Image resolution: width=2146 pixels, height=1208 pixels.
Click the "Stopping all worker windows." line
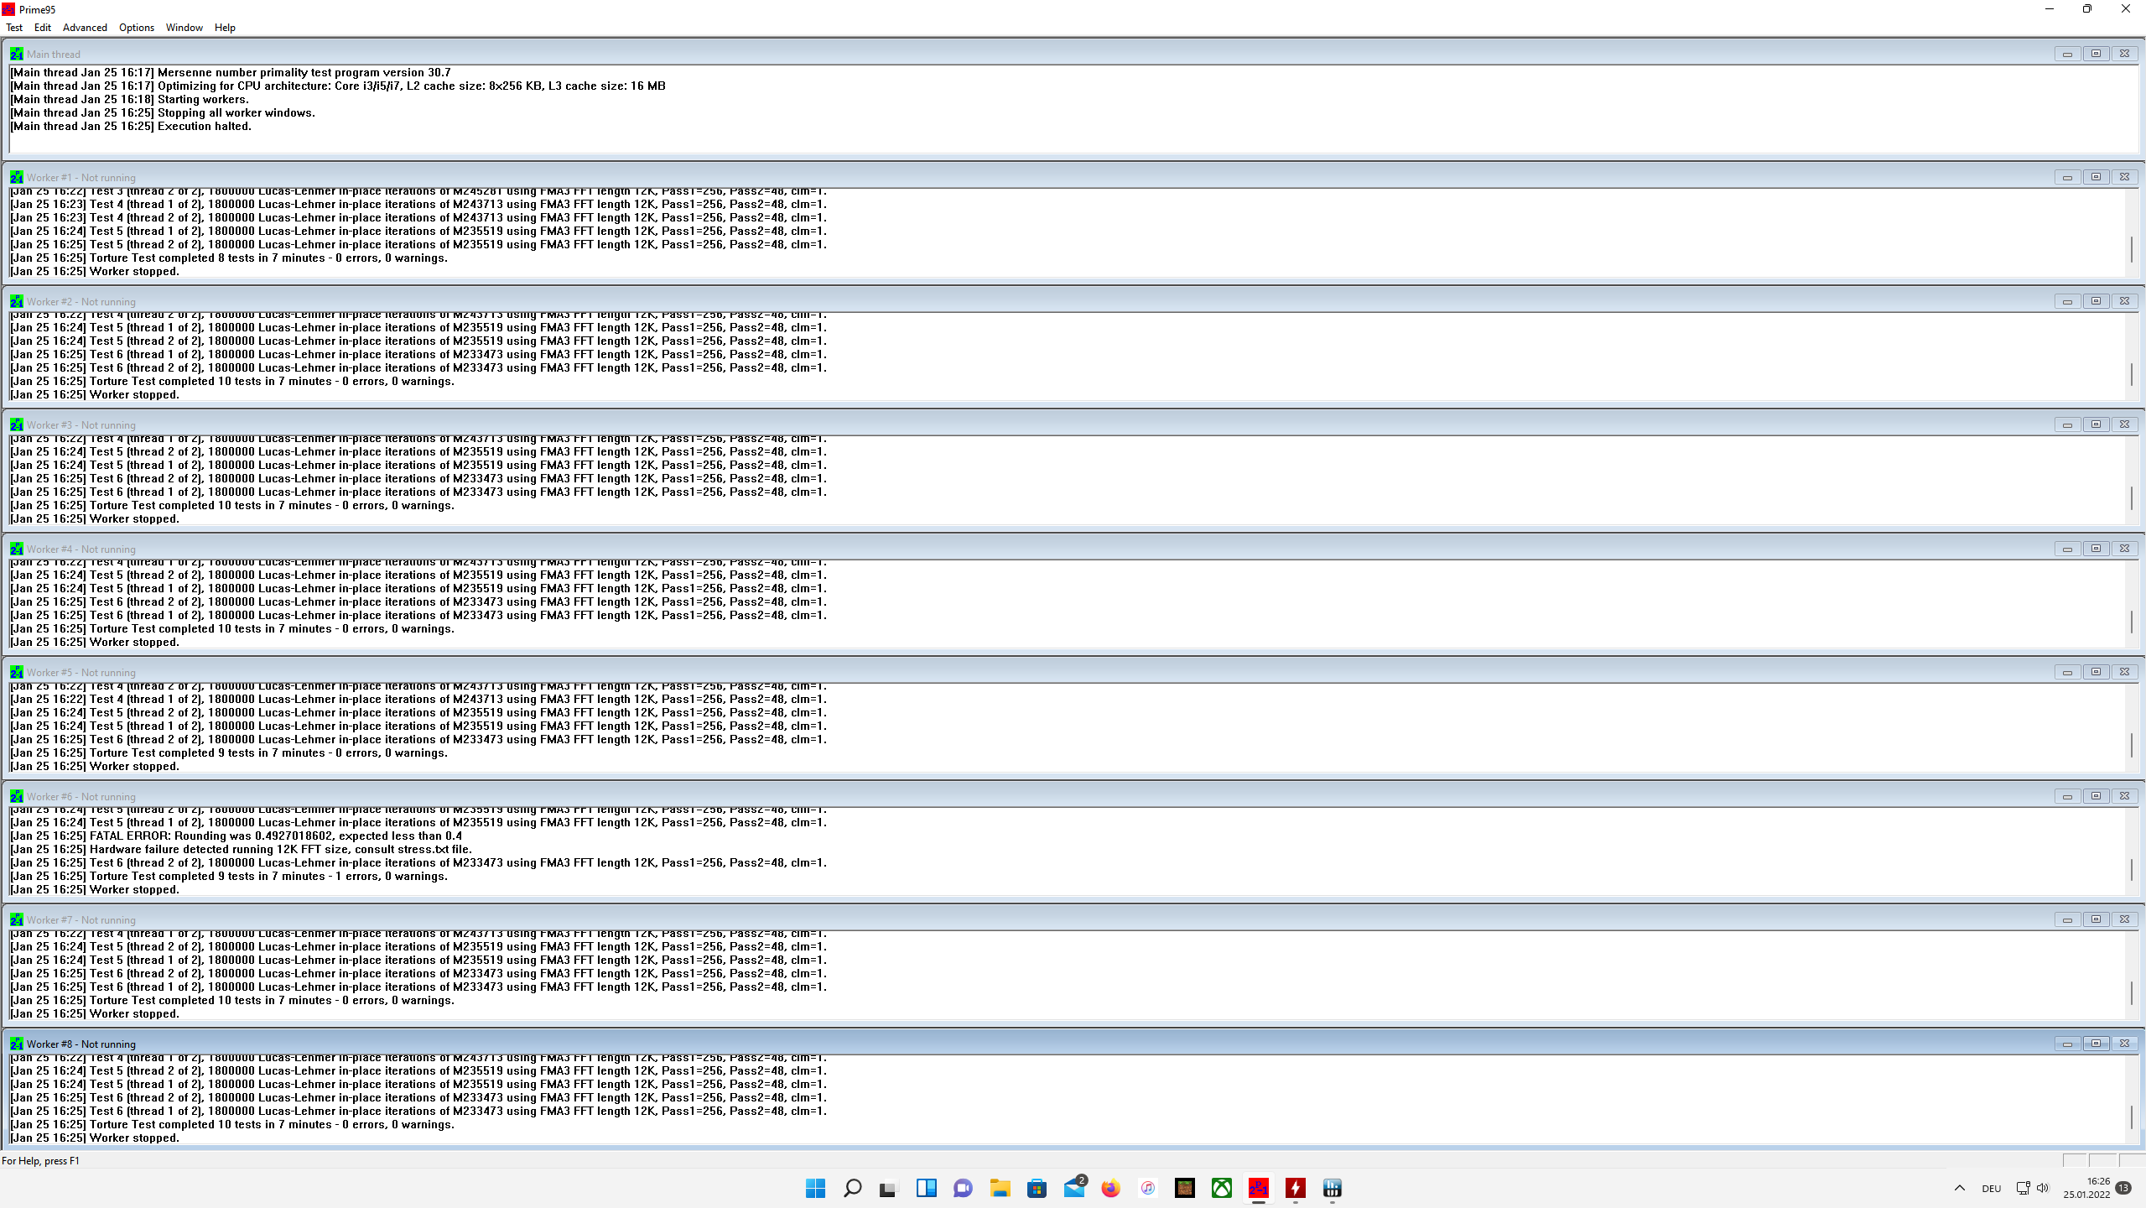tap(163, 112)
